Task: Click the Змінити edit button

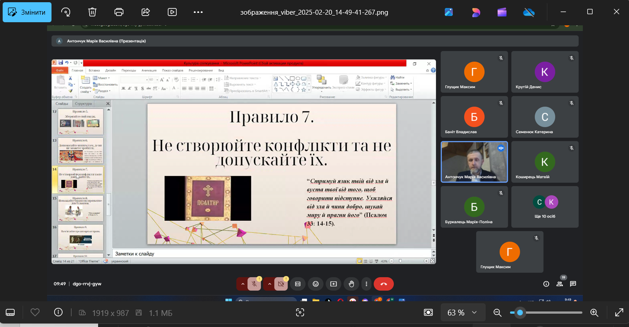Action: (27, 12)
